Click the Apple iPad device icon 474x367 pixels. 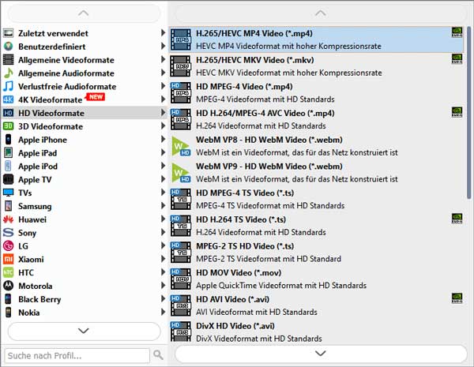tap(8, 152)
